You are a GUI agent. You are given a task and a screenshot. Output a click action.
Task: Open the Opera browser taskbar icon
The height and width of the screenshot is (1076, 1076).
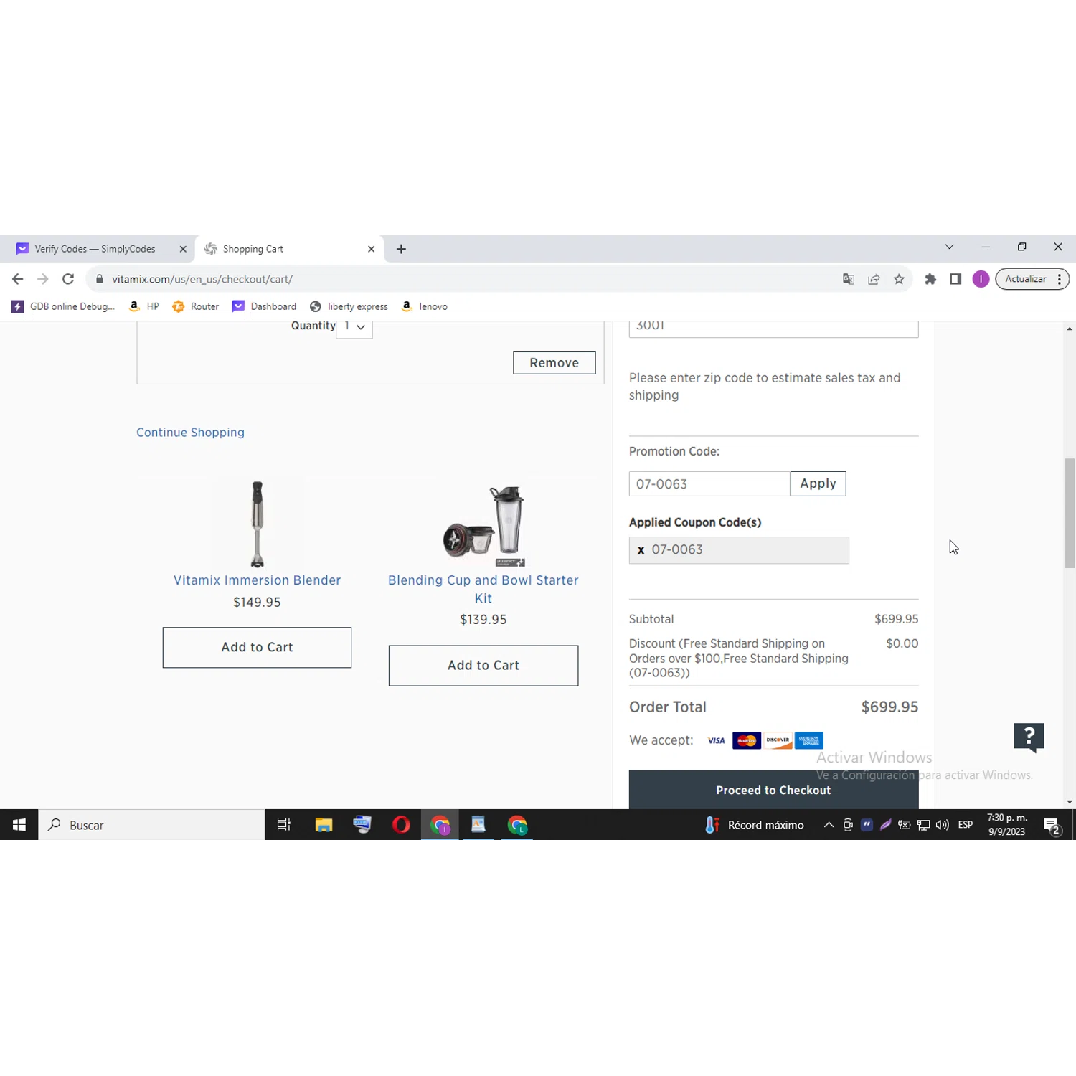pos(401,825)
